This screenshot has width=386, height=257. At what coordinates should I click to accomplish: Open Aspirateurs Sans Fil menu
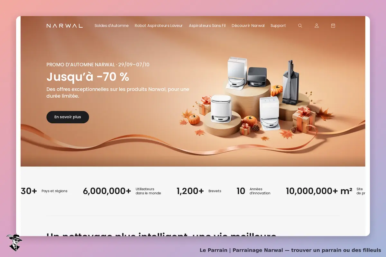point(207,26)
